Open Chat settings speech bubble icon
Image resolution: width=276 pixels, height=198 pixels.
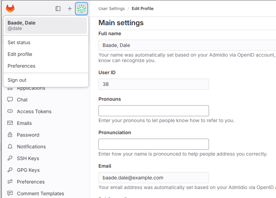click(x=10, y=100)
